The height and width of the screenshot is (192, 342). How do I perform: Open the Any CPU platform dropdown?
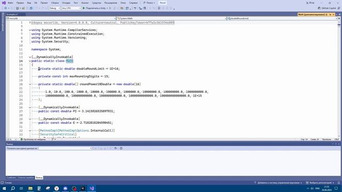click(71, 8)
